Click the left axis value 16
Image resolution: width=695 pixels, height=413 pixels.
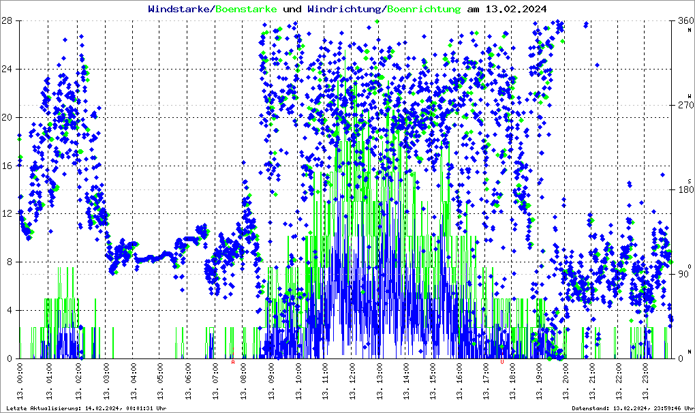[6, 166]
